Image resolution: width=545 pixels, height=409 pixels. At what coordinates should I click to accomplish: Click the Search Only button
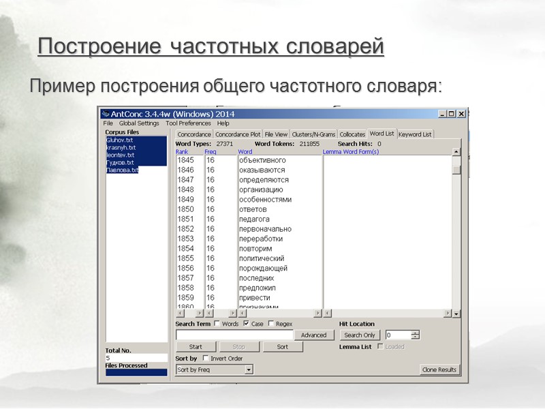coord(360,334)
